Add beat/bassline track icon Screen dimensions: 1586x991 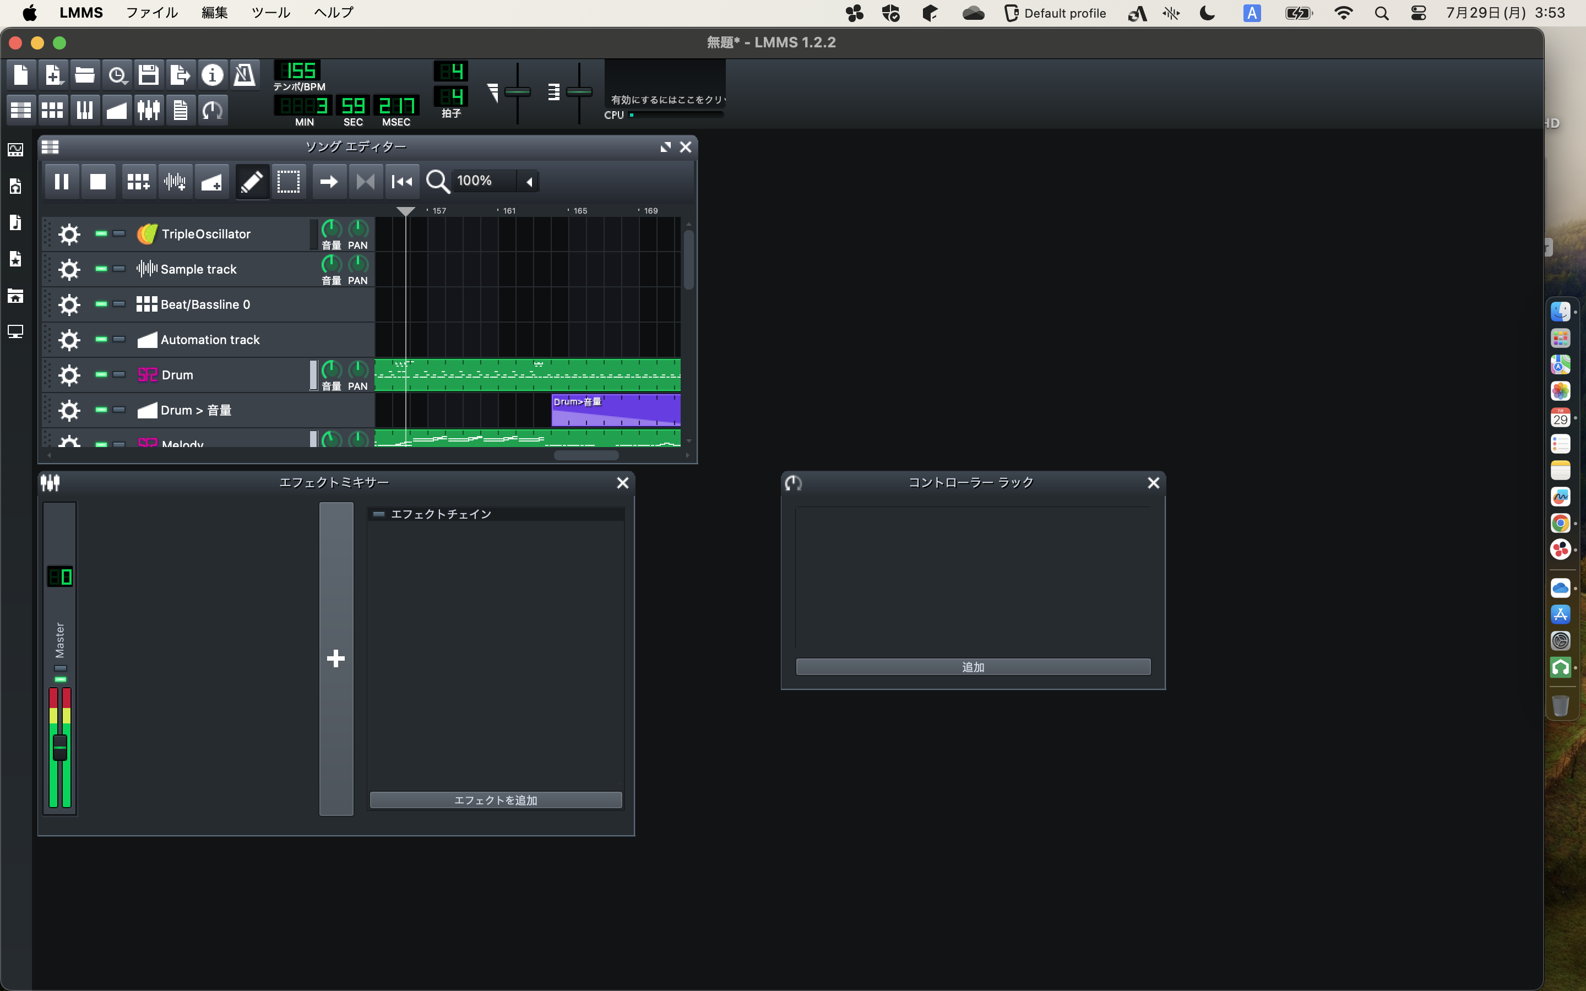138,182
